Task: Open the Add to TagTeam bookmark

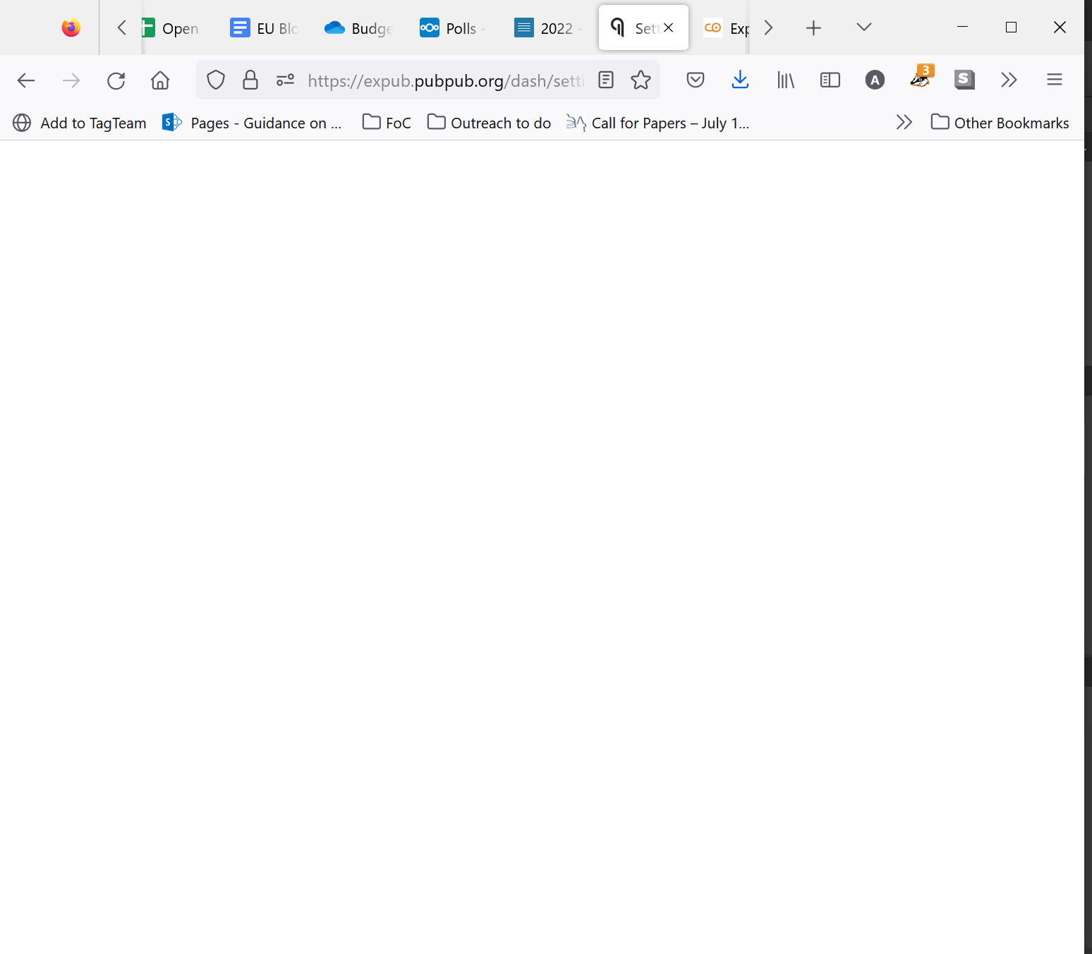Action: coord(79,122)
